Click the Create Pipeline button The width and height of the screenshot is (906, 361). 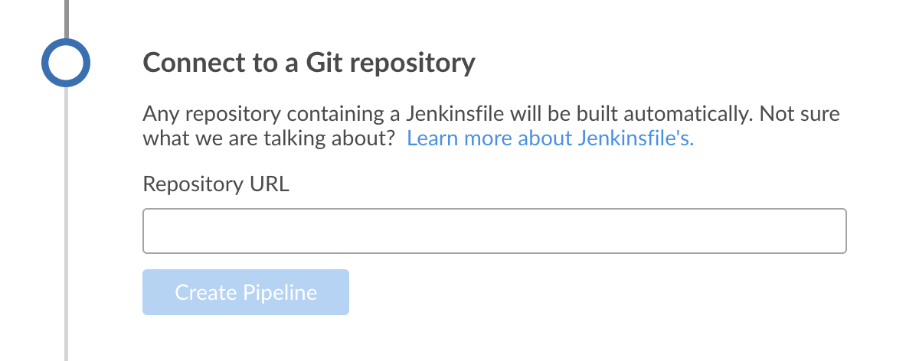coord(246,292)
